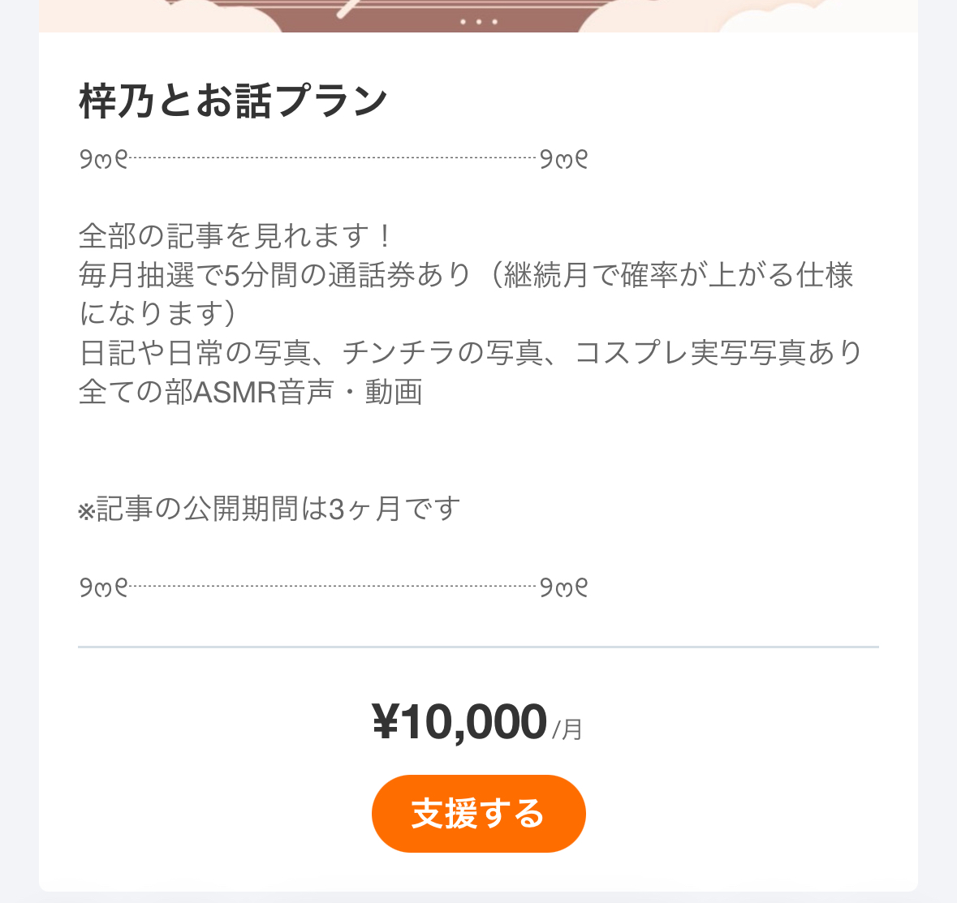Click the /月 per-month label
The height and width of the screenshot is (903, 957).
click(567, 729)
